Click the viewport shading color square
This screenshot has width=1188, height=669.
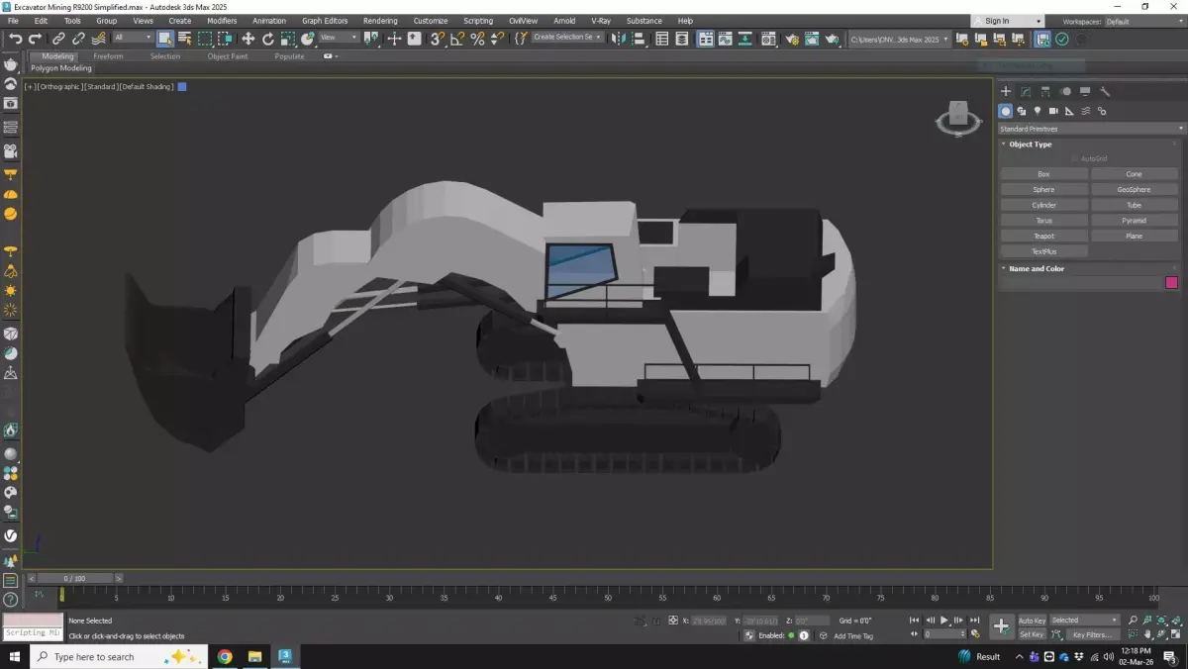182,87
